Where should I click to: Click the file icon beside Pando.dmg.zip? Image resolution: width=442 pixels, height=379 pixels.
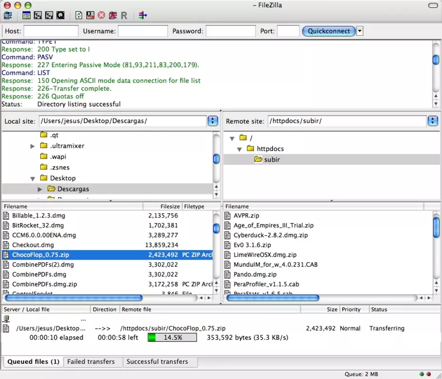pyautogui.click(x=227, y=274)
